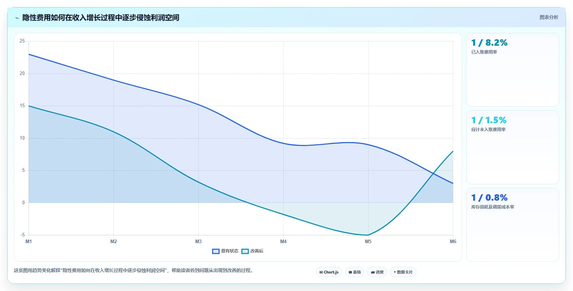Select the Chart.js tag

[x=329, y=272]
